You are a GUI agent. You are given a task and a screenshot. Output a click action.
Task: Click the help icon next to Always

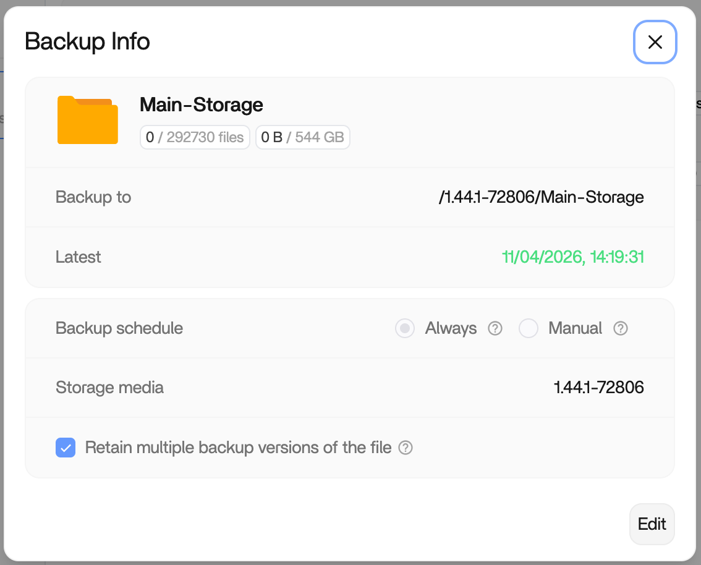point(495,328)
